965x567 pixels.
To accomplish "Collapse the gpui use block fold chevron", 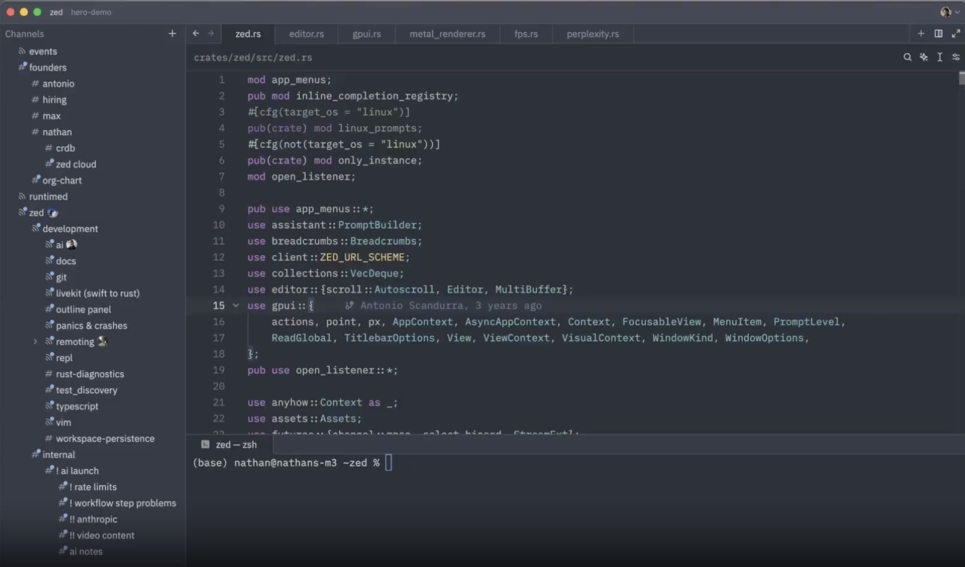I will pos(236,305).
